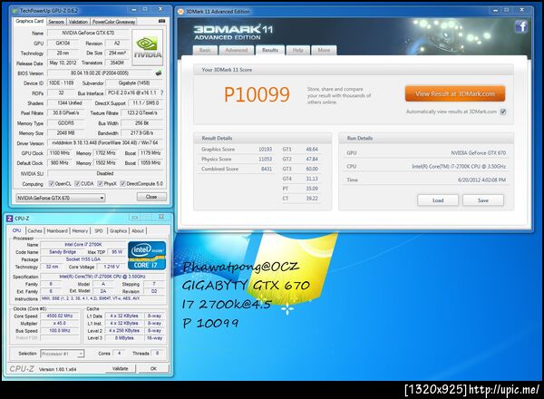This screenshot has width=544, height=399.
Task: Click the 3DMark 11 title bar icon
Action: [x=180, y=12]
